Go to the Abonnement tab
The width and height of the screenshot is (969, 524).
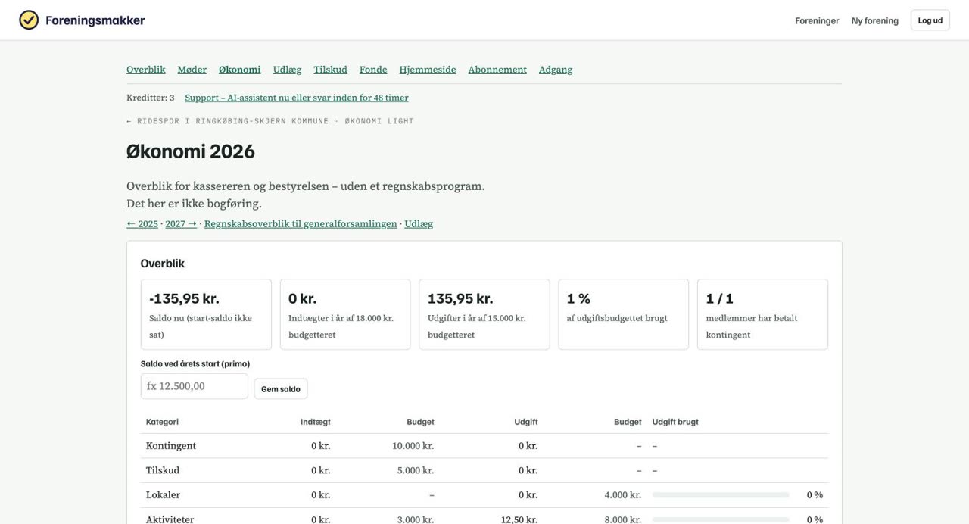click(497, 70)
